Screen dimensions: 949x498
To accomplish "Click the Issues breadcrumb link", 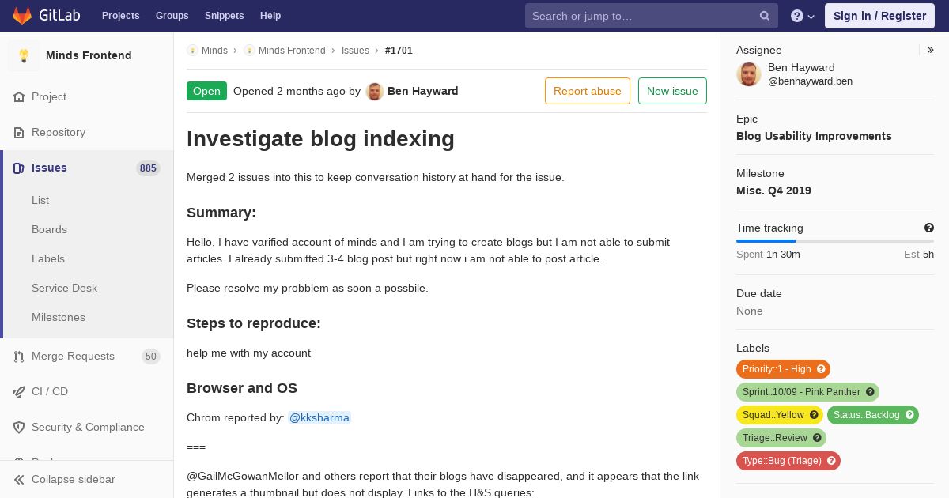I will (x=355, y=51).
